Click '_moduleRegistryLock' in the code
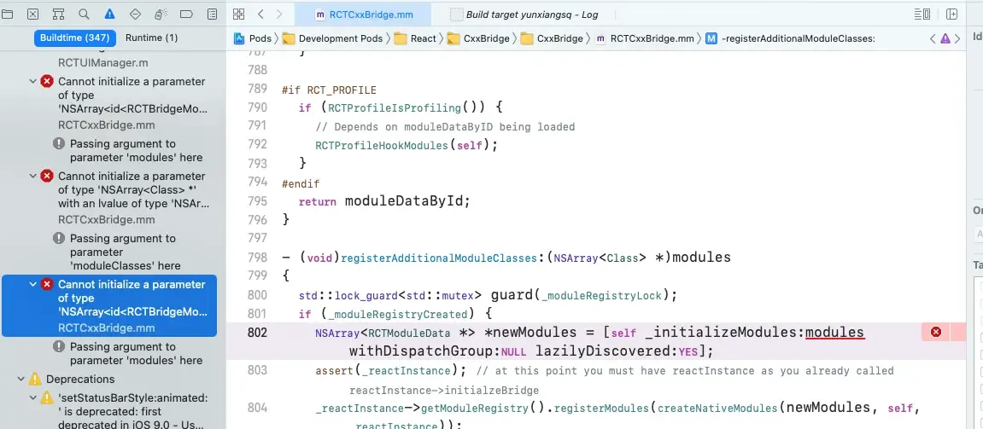The width and height of the screenshot is (983, 429). pos(602,295)
